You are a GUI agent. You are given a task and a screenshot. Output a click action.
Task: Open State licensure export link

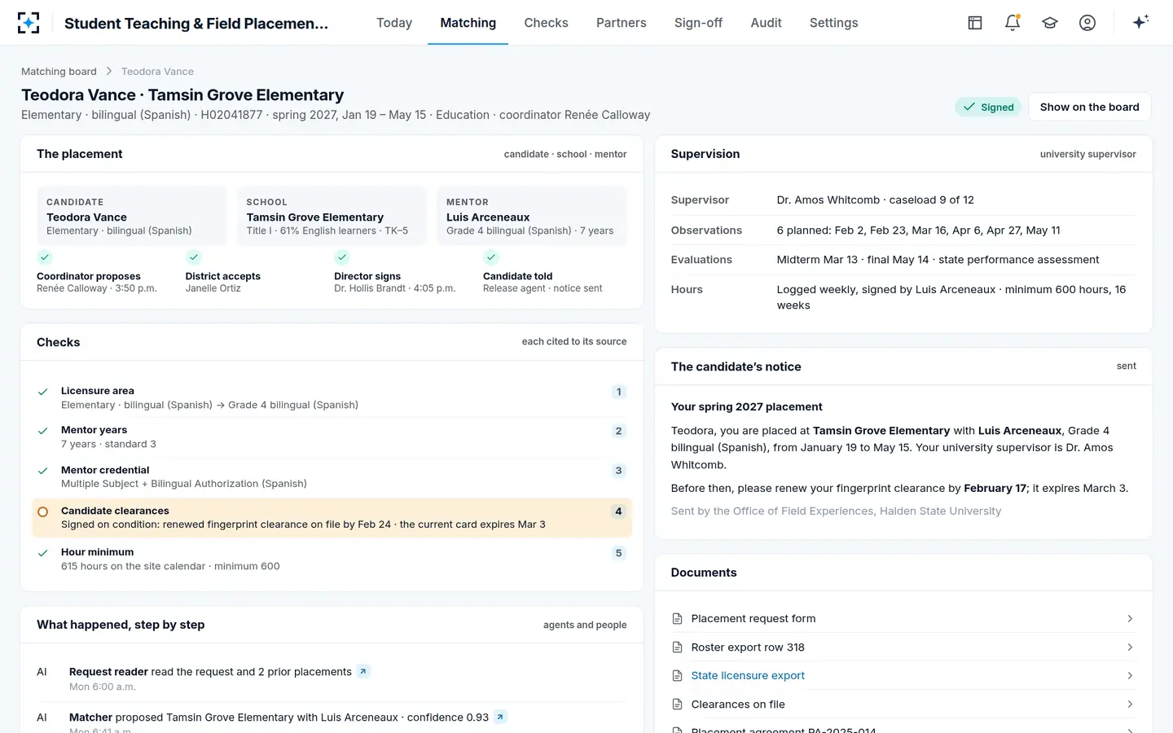pos(748,676)
